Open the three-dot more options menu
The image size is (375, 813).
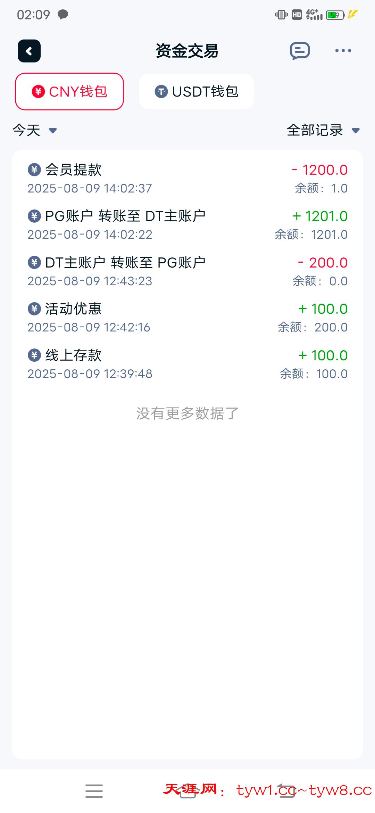(x=343, y=51)
